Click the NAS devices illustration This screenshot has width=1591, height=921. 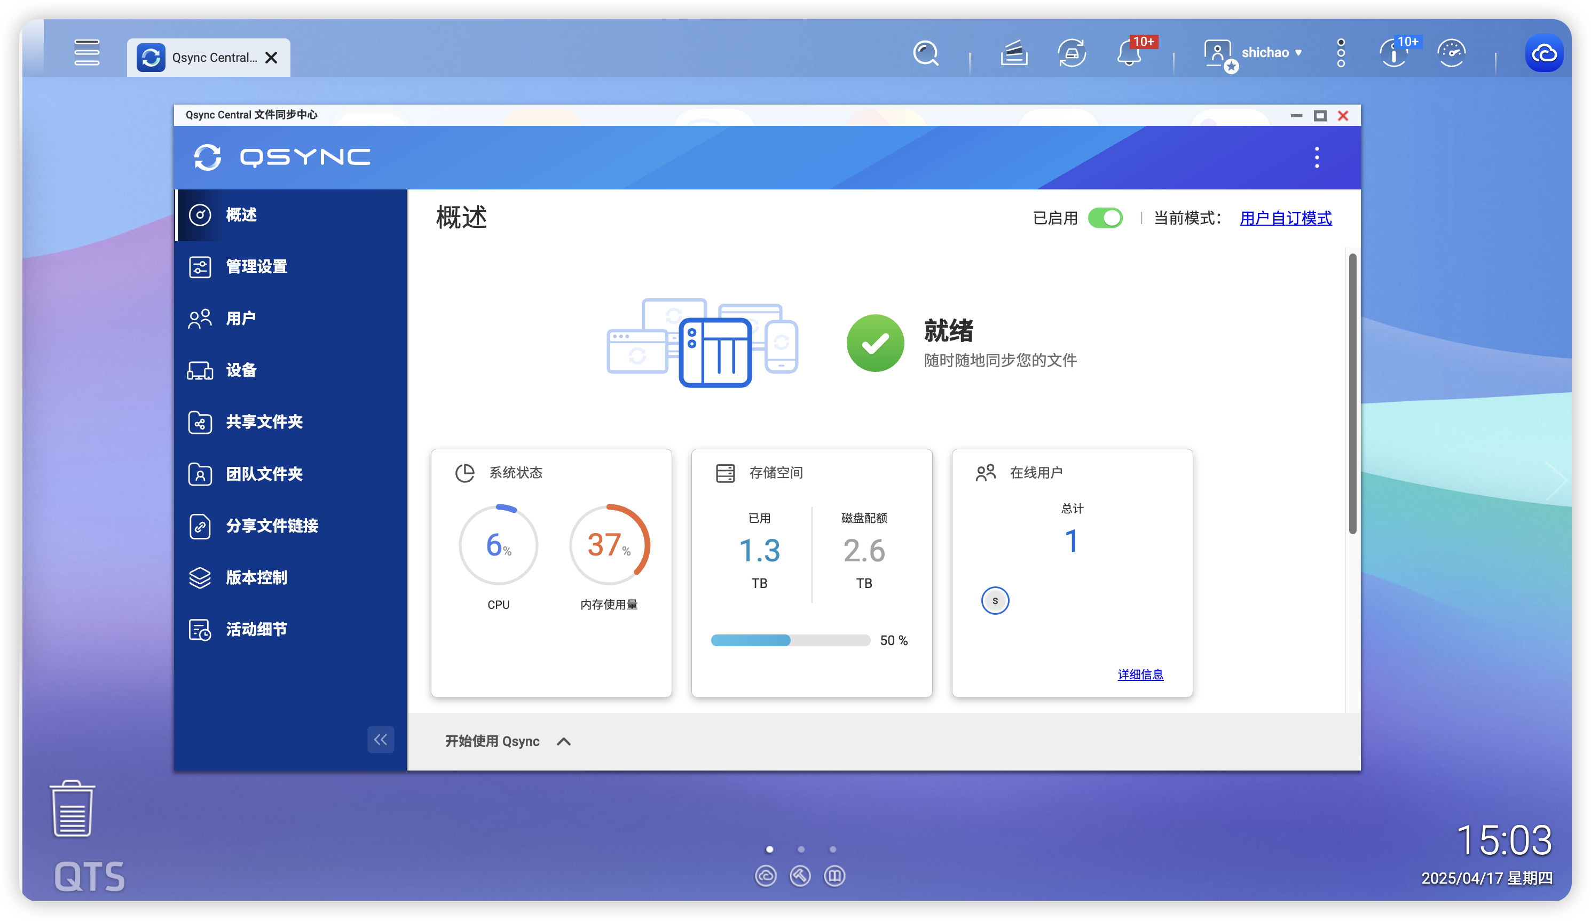703,343
